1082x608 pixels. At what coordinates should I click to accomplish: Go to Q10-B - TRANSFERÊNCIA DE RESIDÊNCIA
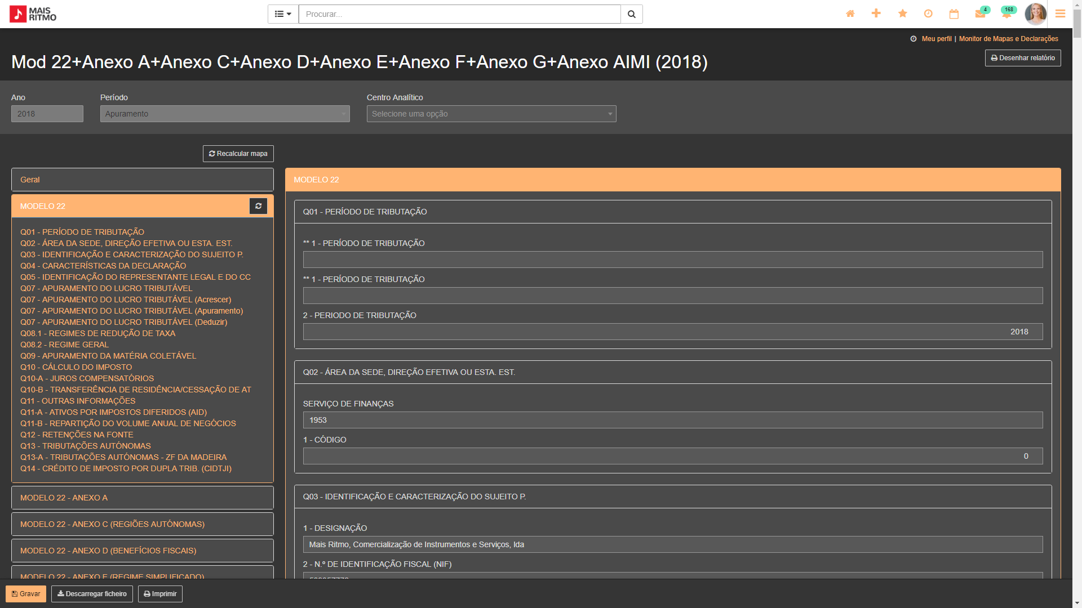pos(136,390)
